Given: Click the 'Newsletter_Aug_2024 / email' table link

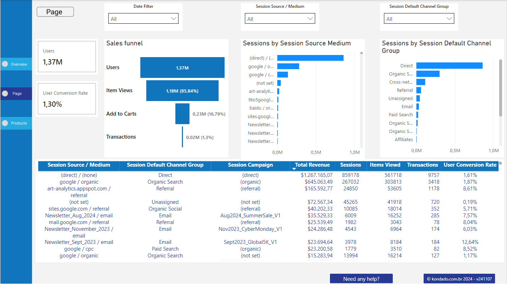Looking at the screenshot, I should pos(79,215).
